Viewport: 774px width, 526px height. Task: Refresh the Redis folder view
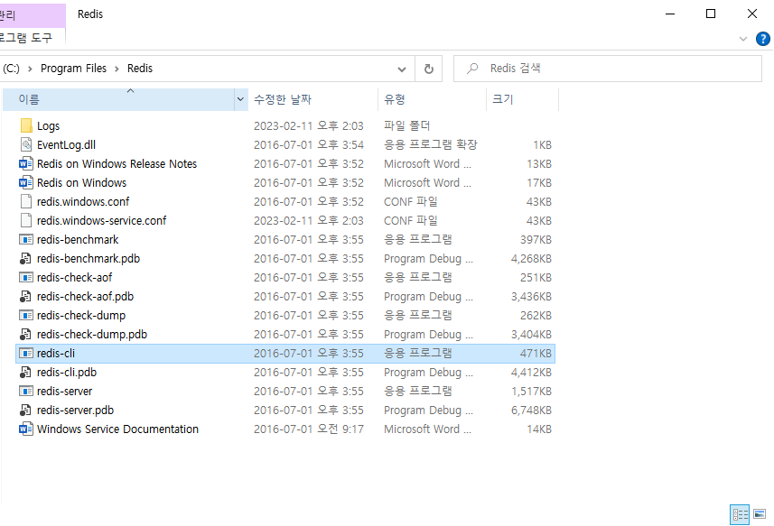428,69
